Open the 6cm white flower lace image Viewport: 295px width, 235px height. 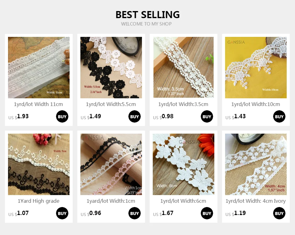click(x=184, y=164)
